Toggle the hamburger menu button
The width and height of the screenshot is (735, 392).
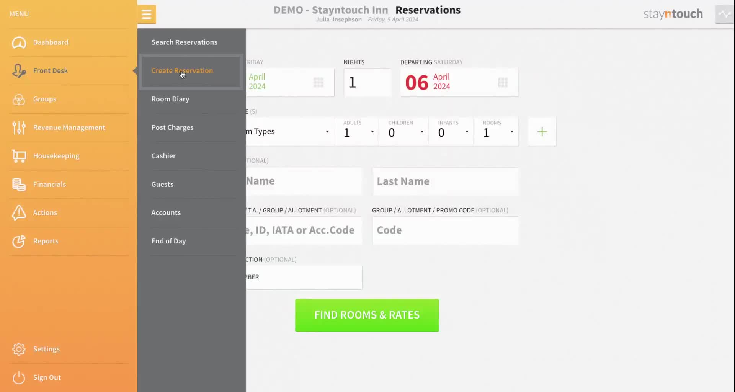tap(147, 14)
